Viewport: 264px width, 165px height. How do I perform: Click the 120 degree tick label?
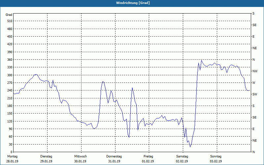(x=10, y=121)
